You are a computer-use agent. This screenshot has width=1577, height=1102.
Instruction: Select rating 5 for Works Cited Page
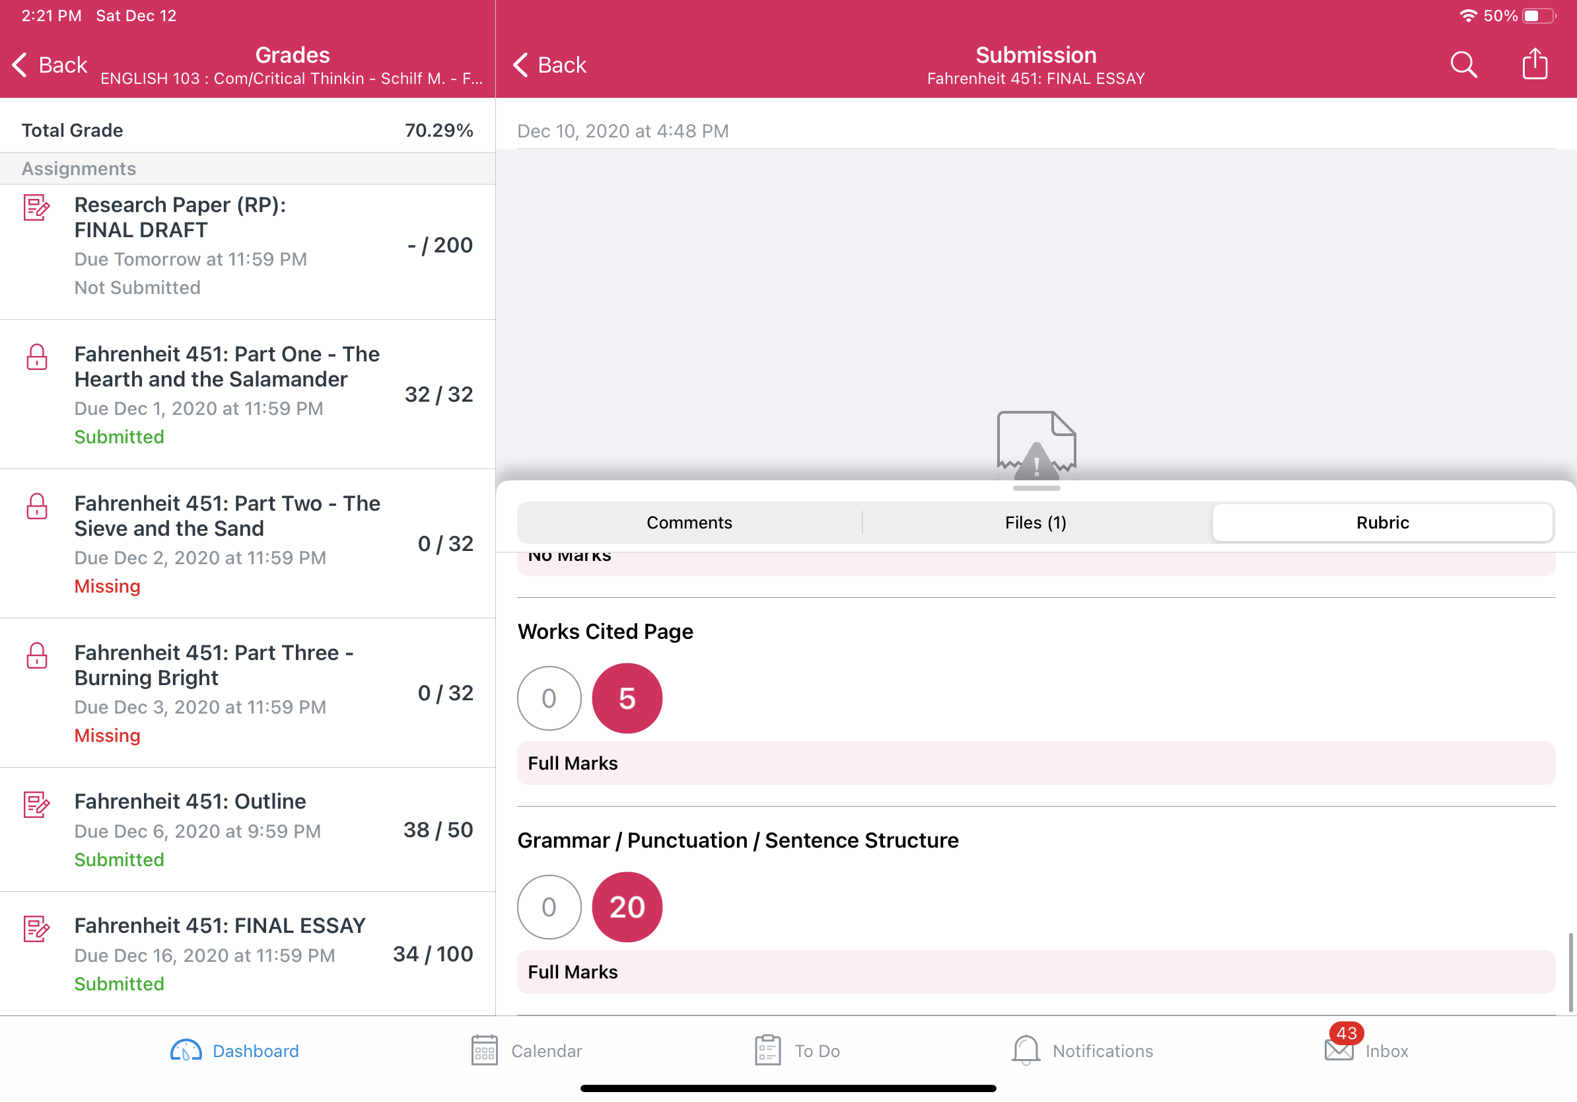(627, 698)
